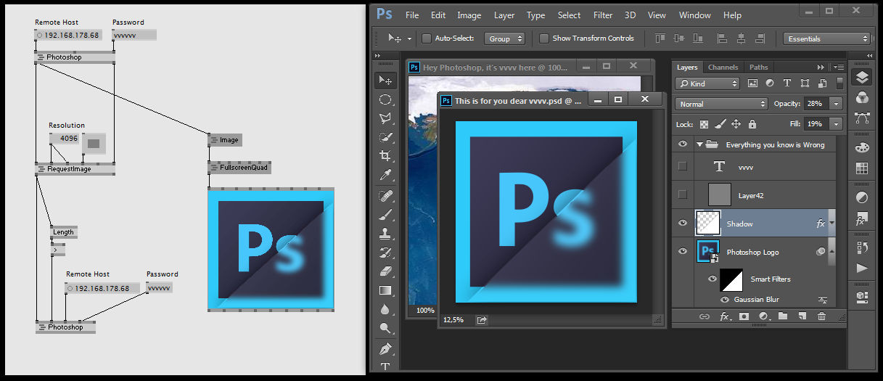This screenshot has height=381, width=883.
Task: Select the Eraser tool
Action: click(385, 271)
